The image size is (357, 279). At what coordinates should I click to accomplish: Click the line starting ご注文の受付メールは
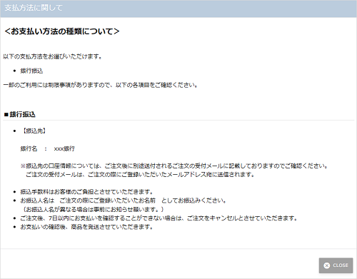(x=140, y=175)
